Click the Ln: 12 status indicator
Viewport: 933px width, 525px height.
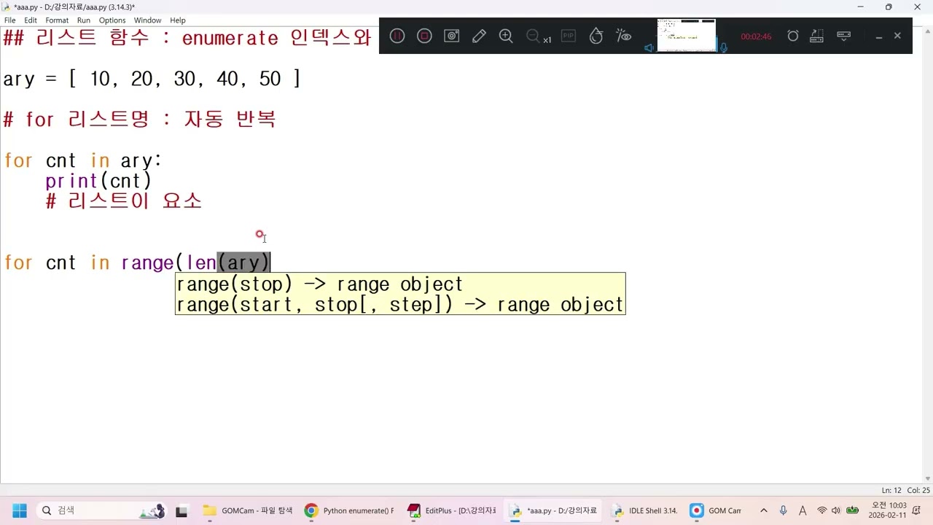pos(891,491)
